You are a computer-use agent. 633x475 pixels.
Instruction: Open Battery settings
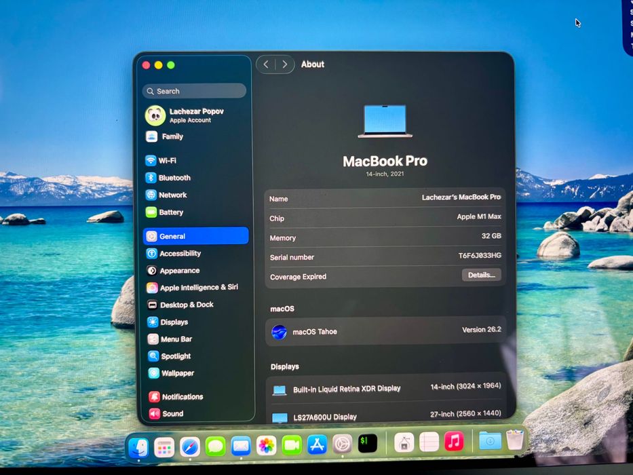tap(164, 212)
